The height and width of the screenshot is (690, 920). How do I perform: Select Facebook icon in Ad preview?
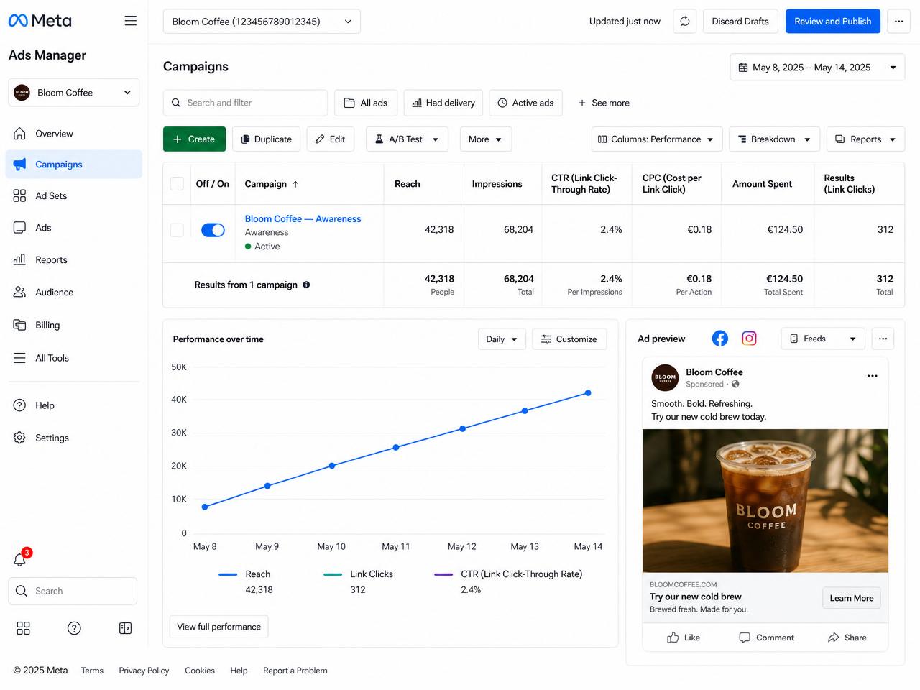click(720, 339)
